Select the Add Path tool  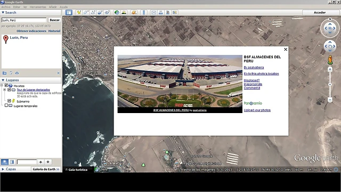[x=93, y=13]
